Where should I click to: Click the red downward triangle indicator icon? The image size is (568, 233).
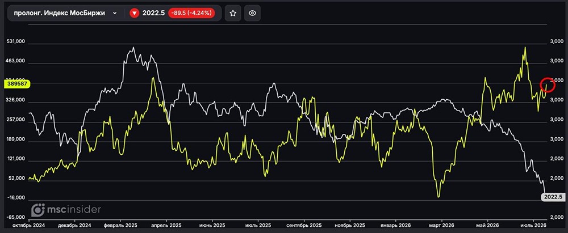pyautogui.click(x=135, y=14)
